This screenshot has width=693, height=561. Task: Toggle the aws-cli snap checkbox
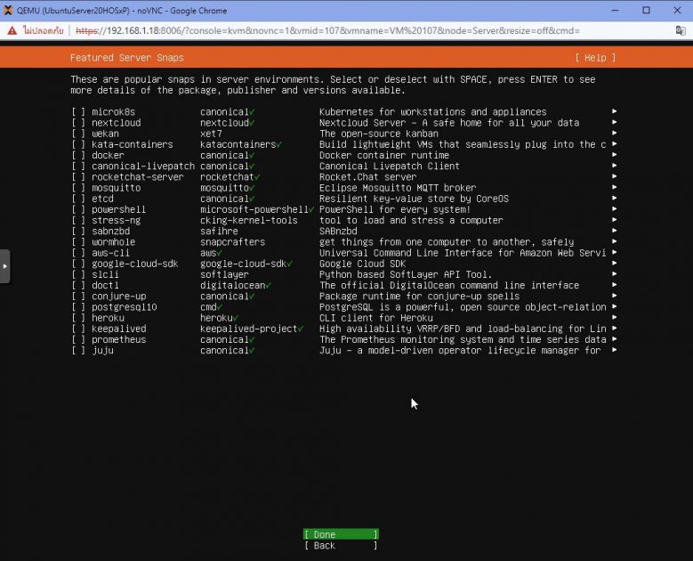point(78,253)
